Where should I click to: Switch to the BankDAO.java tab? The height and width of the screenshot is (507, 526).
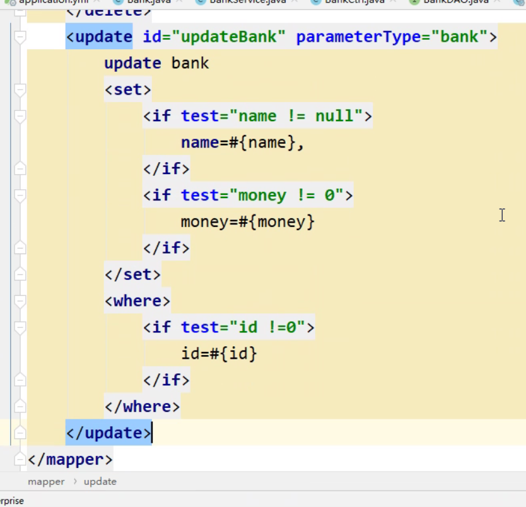point(456,2)
